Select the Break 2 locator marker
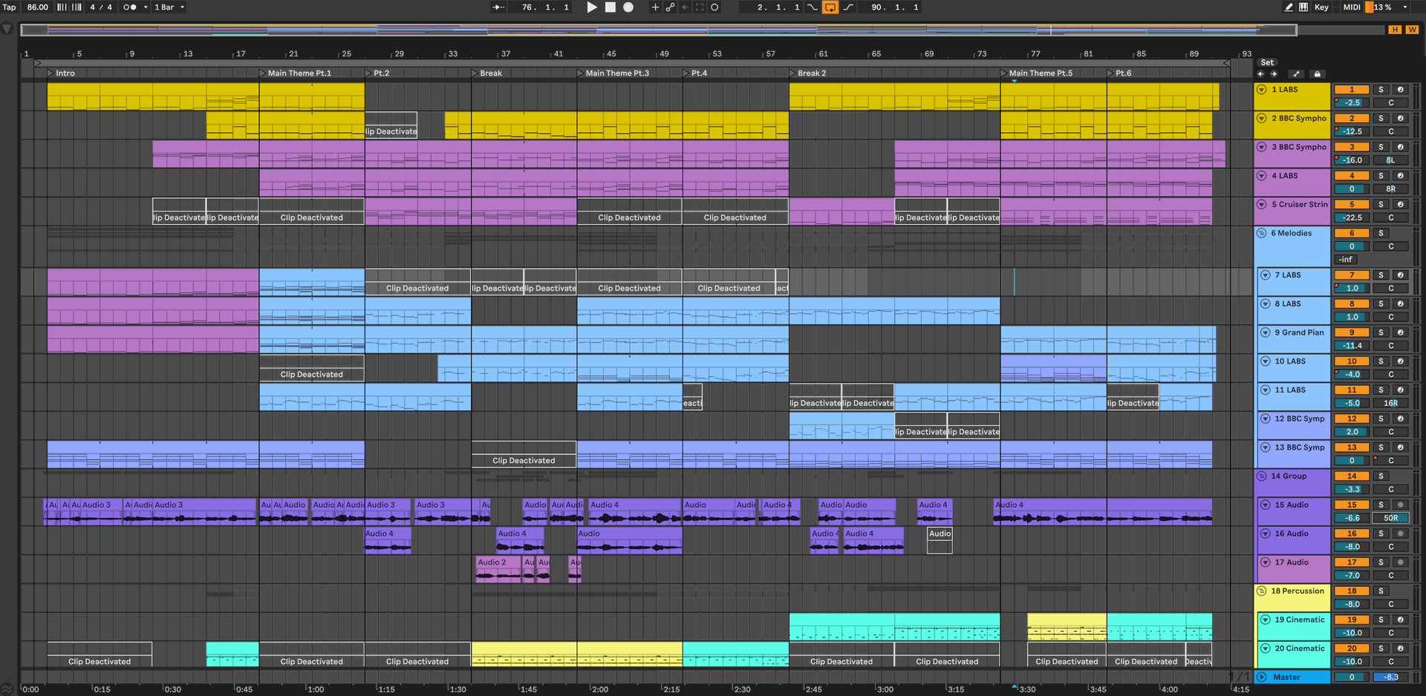This screenshot has height=696, width=1426. [793, 73]
